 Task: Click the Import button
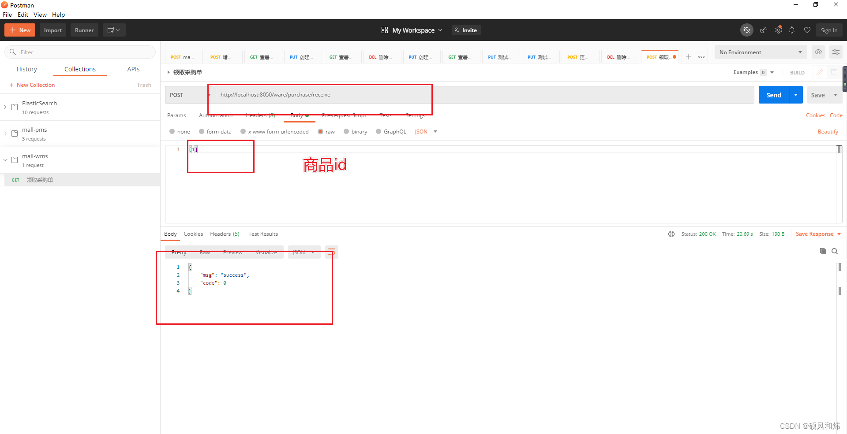point(53,30)
